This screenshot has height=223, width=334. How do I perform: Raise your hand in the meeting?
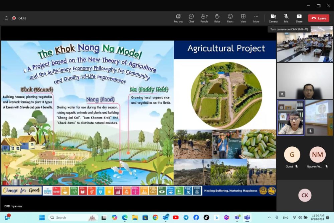click(217, 18)
